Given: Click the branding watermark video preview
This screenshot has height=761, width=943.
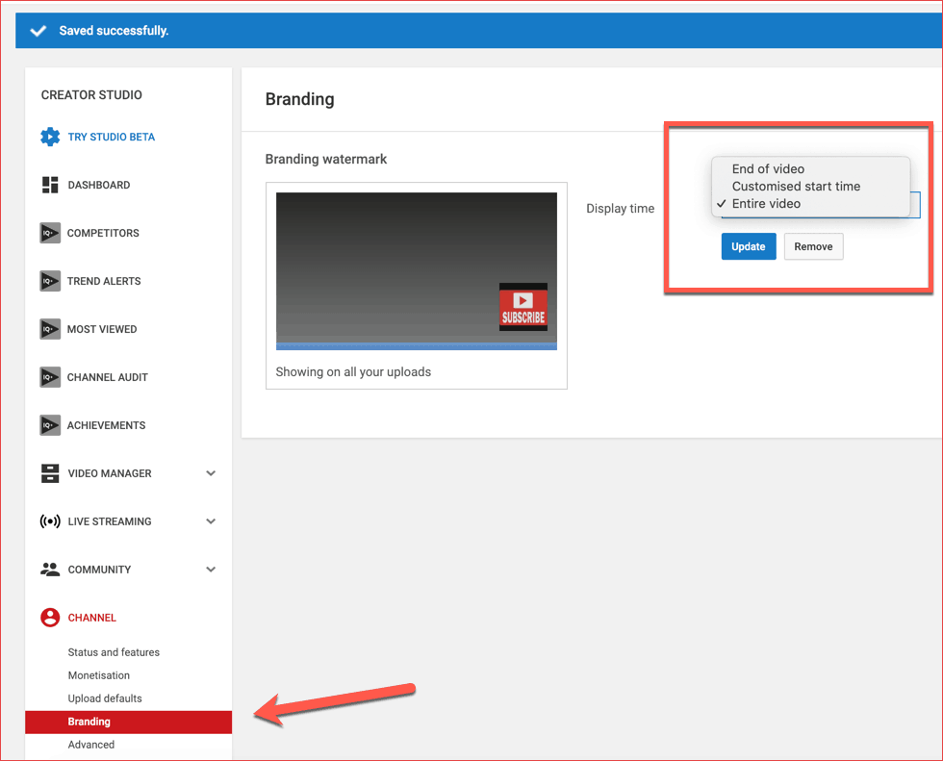Looking at the screenshot, I should tap(416, 270).
